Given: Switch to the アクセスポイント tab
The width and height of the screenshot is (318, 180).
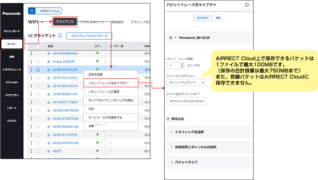Looking at the screenshot, I should [x=92, y=22].
